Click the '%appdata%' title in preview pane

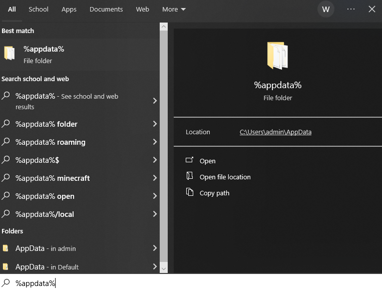click(x=277, y=85)
